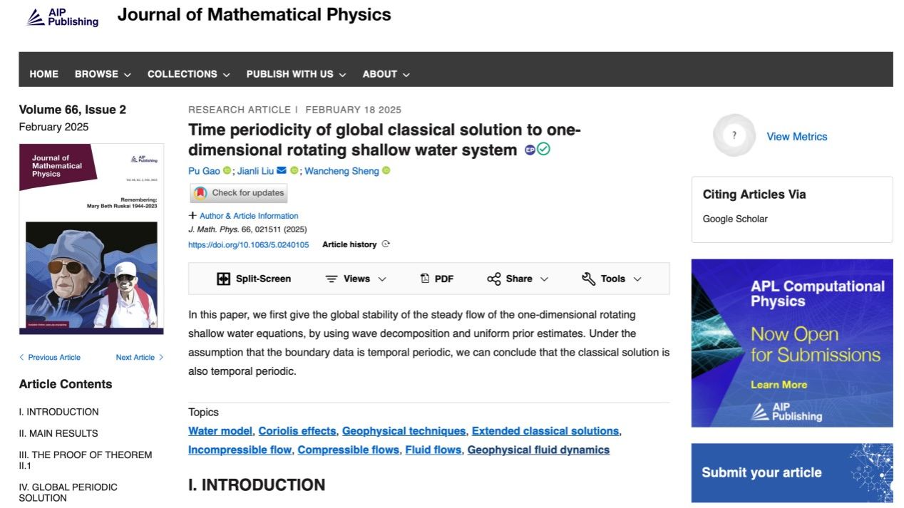Toggle Split-Screen view
The image size is (904, 508).
point(254,279)
